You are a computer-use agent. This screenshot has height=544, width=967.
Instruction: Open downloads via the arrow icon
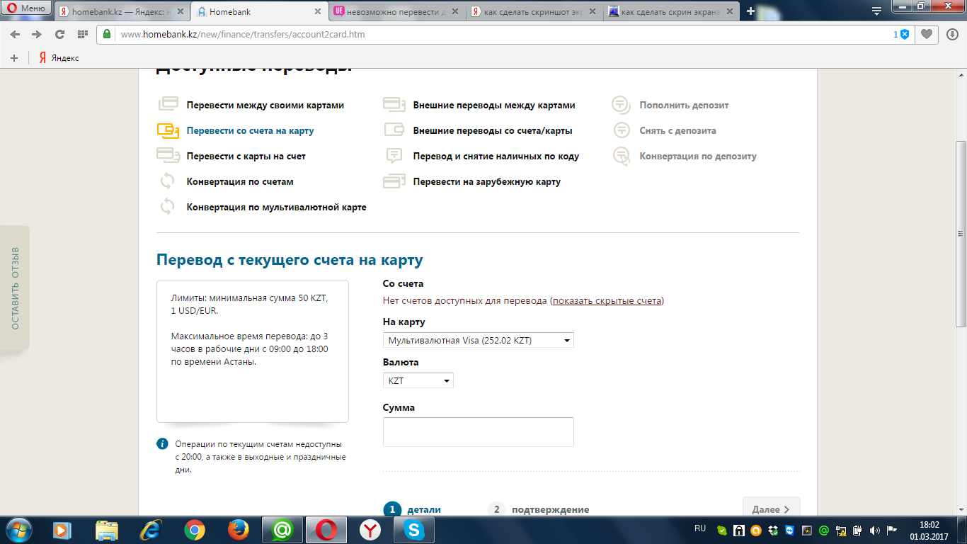click(x=951, y=34)
